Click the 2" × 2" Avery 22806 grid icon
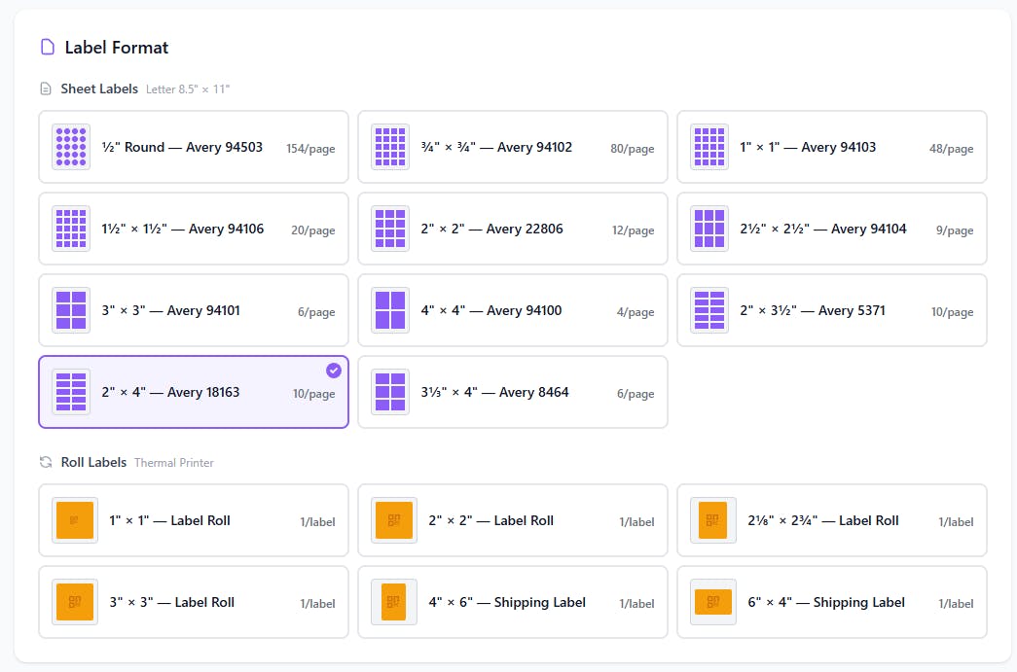The width and height of the screenshot is (1017, 672). [390, 229]
